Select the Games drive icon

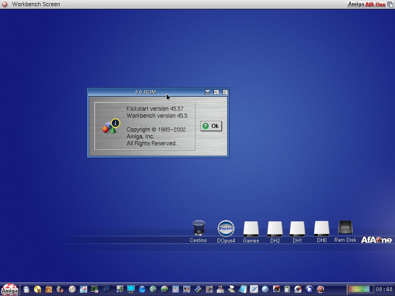pyautogui.click(x=251, y=229)
